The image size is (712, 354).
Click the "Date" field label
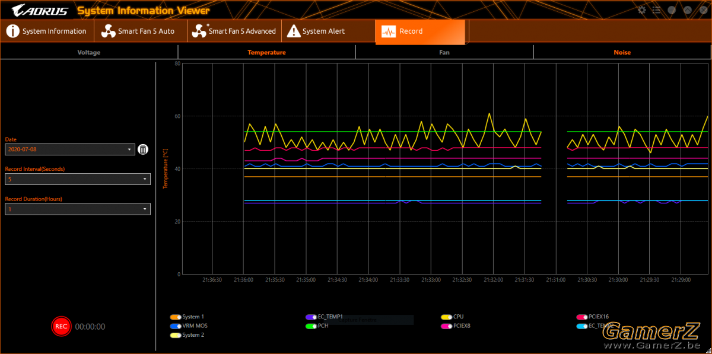click(11, 139)
